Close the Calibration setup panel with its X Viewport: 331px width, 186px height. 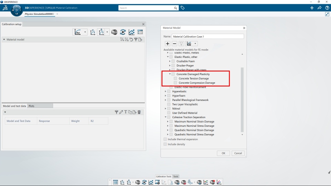click(x=143, y=24)
